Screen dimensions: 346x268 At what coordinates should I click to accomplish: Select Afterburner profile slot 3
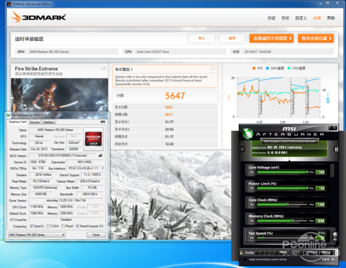(266, 253)
